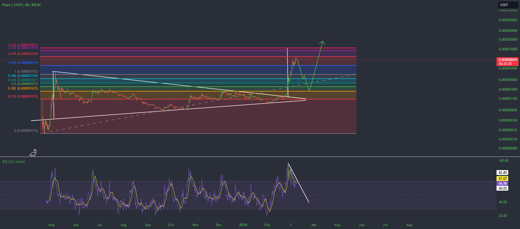Click the 100.00 RSI scale label
The width and height of the screenshot is (520, 229).
503,161
